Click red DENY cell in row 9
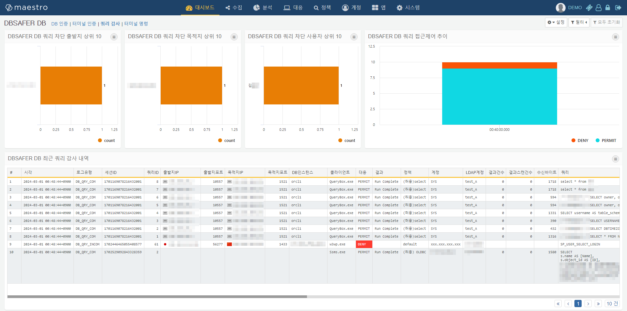This screenshot has width=627, height=311. [x=364, y=244]
